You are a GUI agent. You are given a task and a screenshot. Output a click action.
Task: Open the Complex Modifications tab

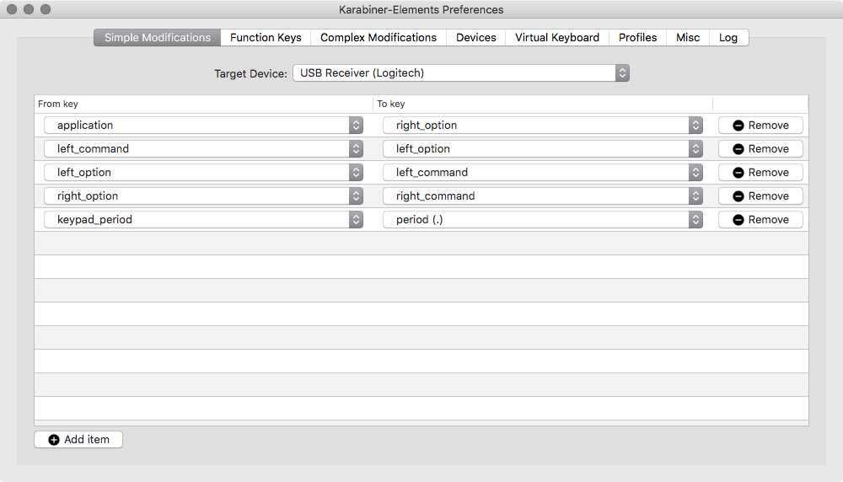tap(379, 38)
